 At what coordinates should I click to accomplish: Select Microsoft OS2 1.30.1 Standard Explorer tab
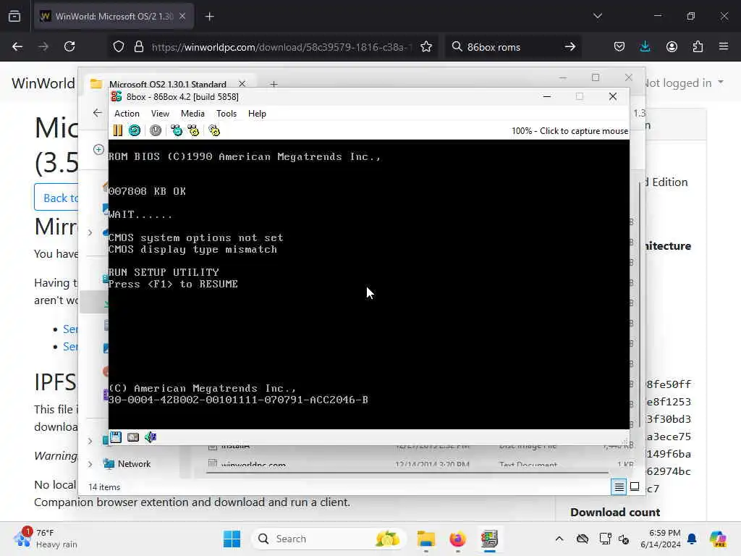point(168,84)
